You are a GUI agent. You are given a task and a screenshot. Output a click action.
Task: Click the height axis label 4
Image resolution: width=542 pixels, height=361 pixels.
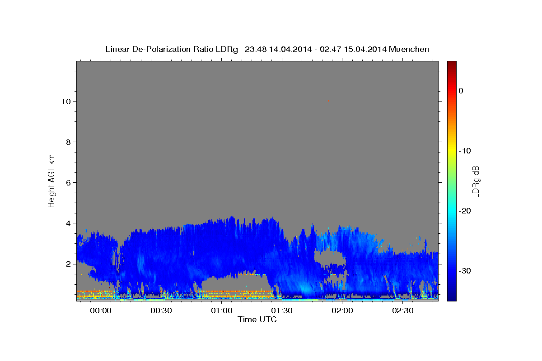68,223
